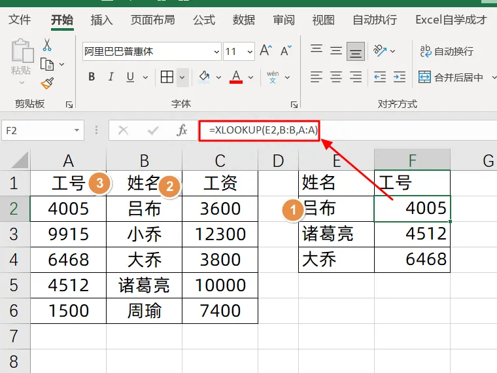The width and height of the screenshot is (497, 373).
Task: Click the red font color button
Action: click(236, 77)
